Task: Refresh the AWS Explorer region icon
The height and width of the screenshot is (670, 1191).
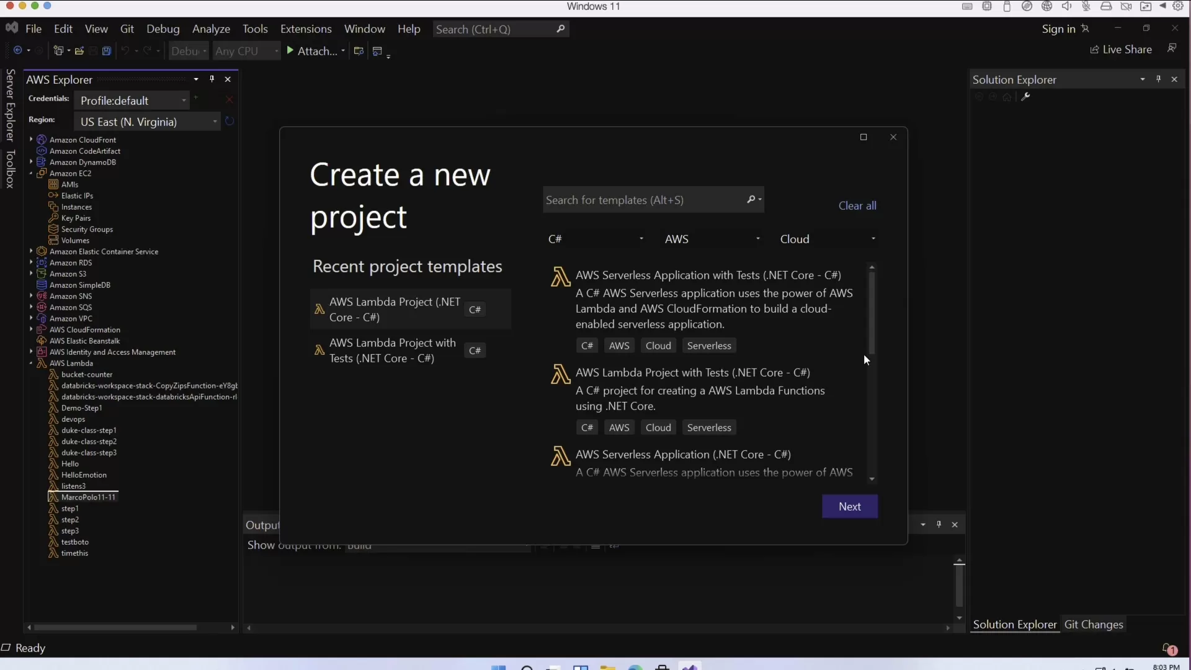Action: pyautogui.click(x=230, y=122)
